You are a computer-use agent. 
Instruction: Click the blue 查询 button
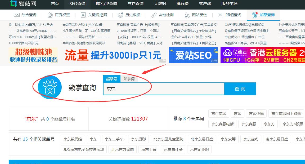(240, 89)
